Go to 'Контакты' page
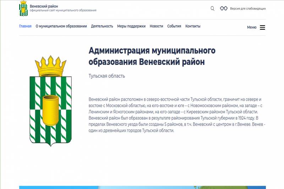This screenshot has width=284, height=189. click(193, 26)
